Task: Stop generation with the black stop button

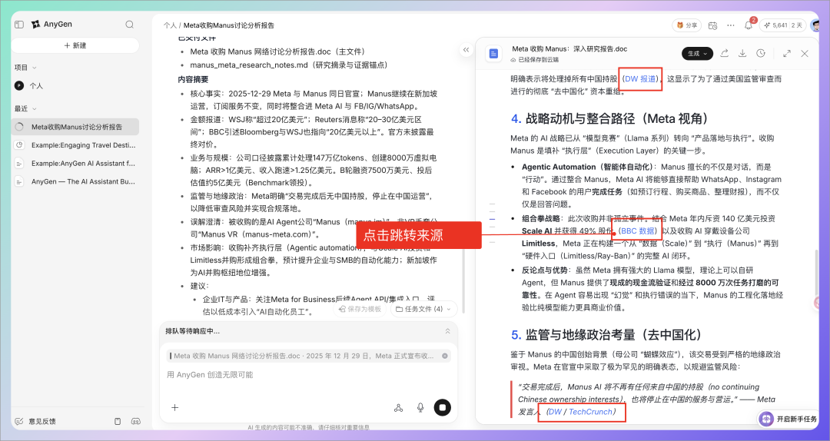Action: pos(443,407)
